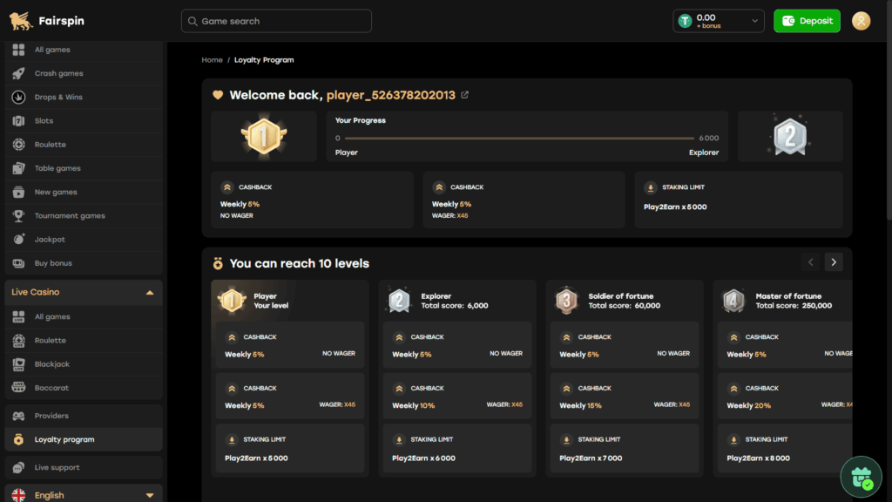Click the Your Progress bar
The width and height of the screenshot is (892, 502).
(x=519, y=138)
